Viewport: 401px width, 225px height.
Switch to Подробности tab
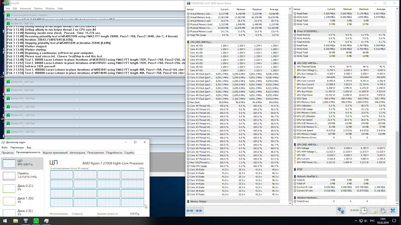(114, 153)
